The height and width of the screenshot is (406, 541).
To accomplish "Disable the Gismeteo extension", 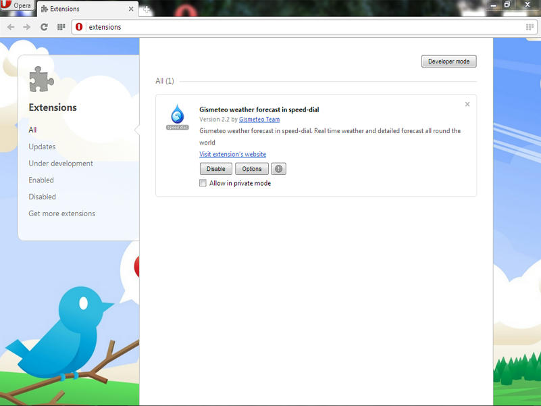I will pyautogui.click(x=216, y=169).
